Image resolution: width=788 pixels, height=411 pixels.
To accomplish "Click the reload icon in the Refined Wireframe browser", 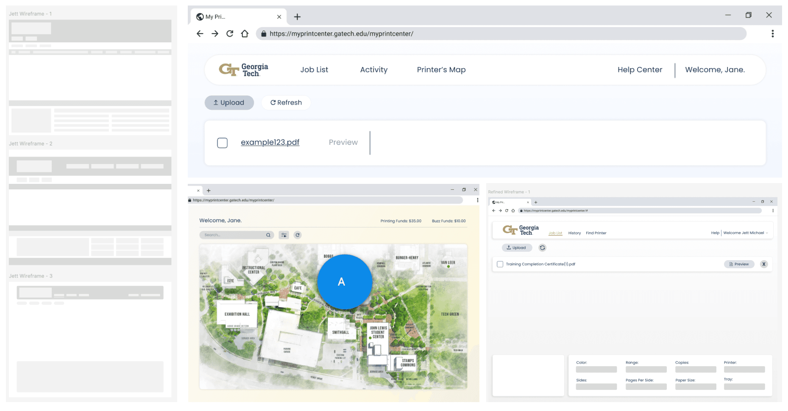I will (507, 211).
